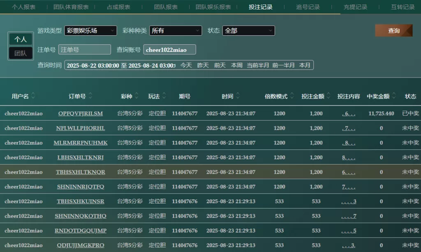
Task: Open order LBHSXHLTKNRJ
Action: click(81, 157)
